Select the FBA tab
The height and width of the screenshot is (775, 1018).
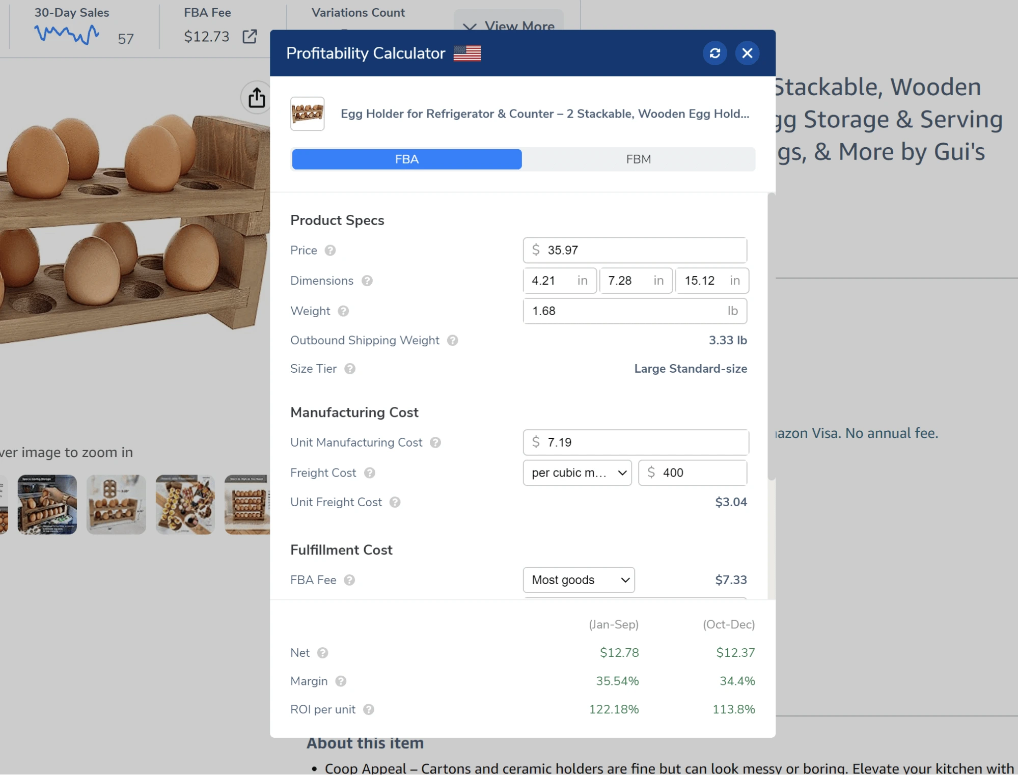[x=406, y=159]
